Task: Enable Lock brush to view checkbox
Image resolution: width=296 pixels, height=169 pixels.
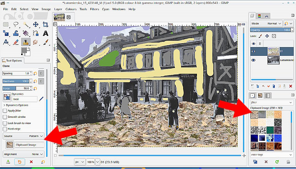Action: [5, 123]
